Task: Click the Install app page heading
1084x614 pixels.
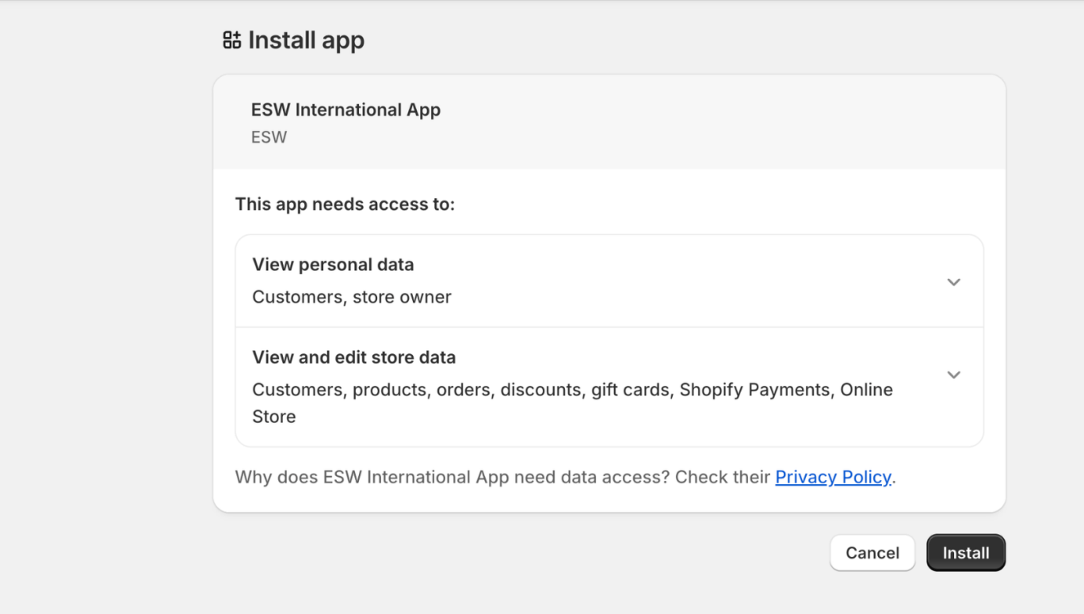Action: [x=306, y=40]
